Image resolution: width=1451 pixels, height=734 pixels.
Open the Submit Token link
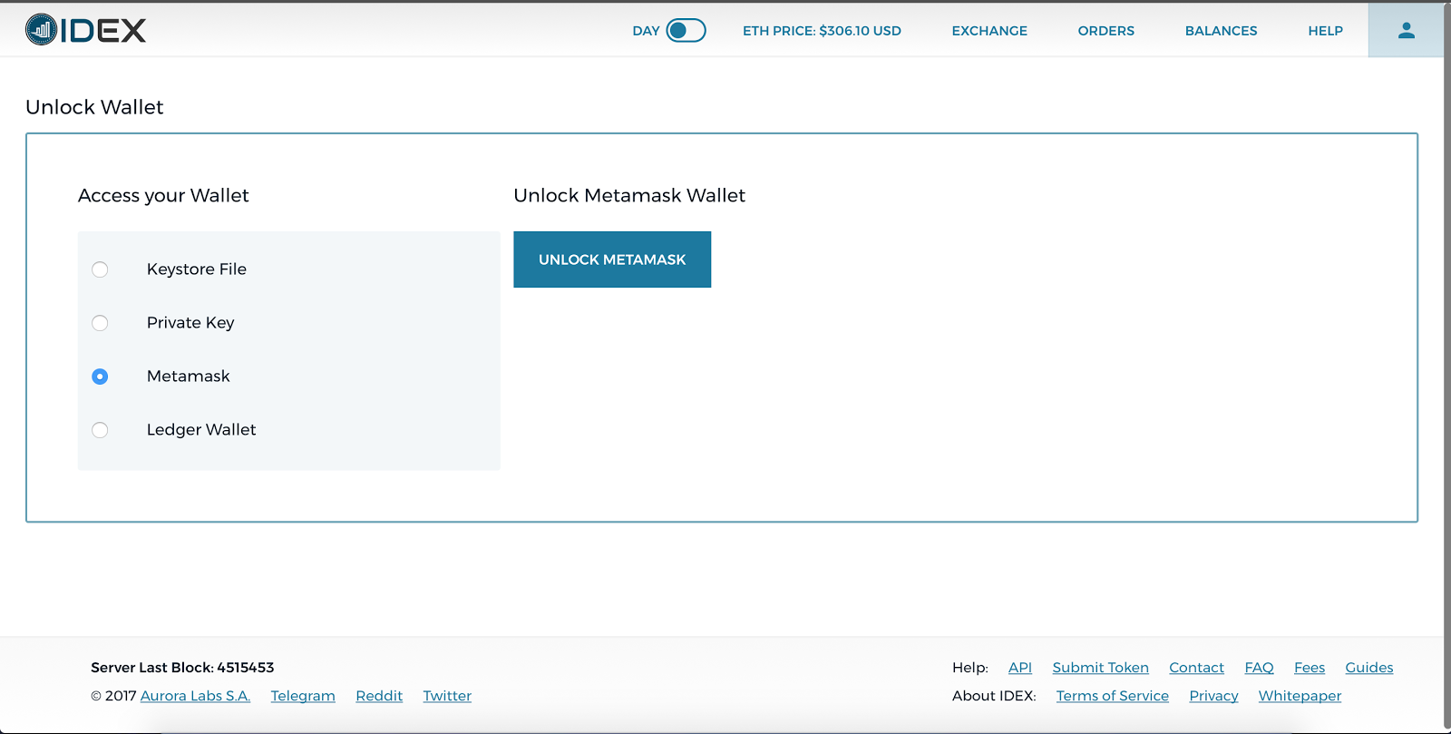(x=1100, y=668)
